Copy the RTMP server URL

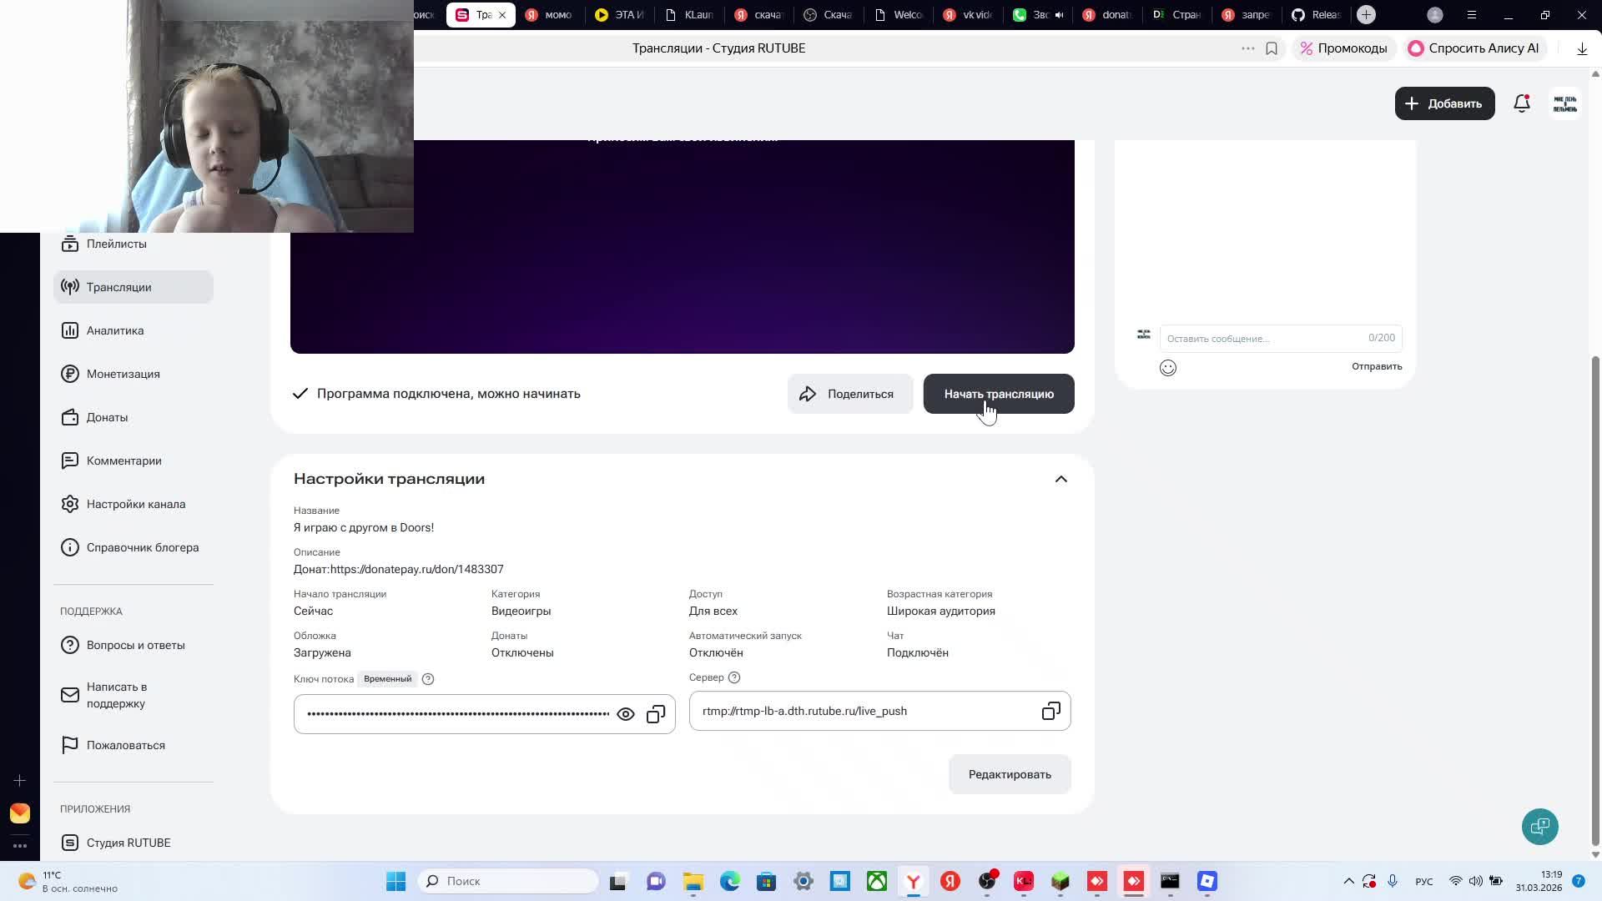click(1050, 711)
